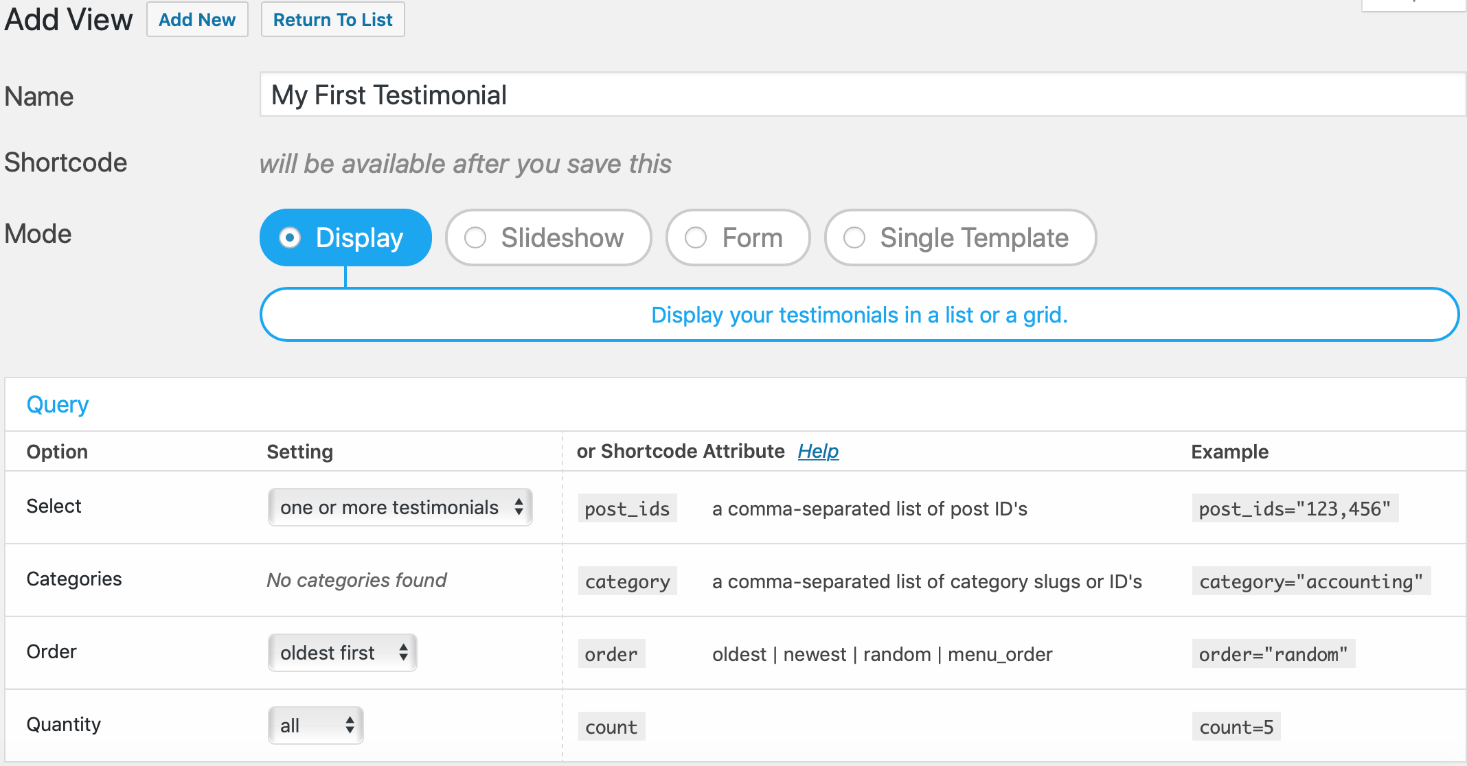Click the order="random" example code
The height and width of the screenshot is (766, 1467).
[x=1273, y=654]
